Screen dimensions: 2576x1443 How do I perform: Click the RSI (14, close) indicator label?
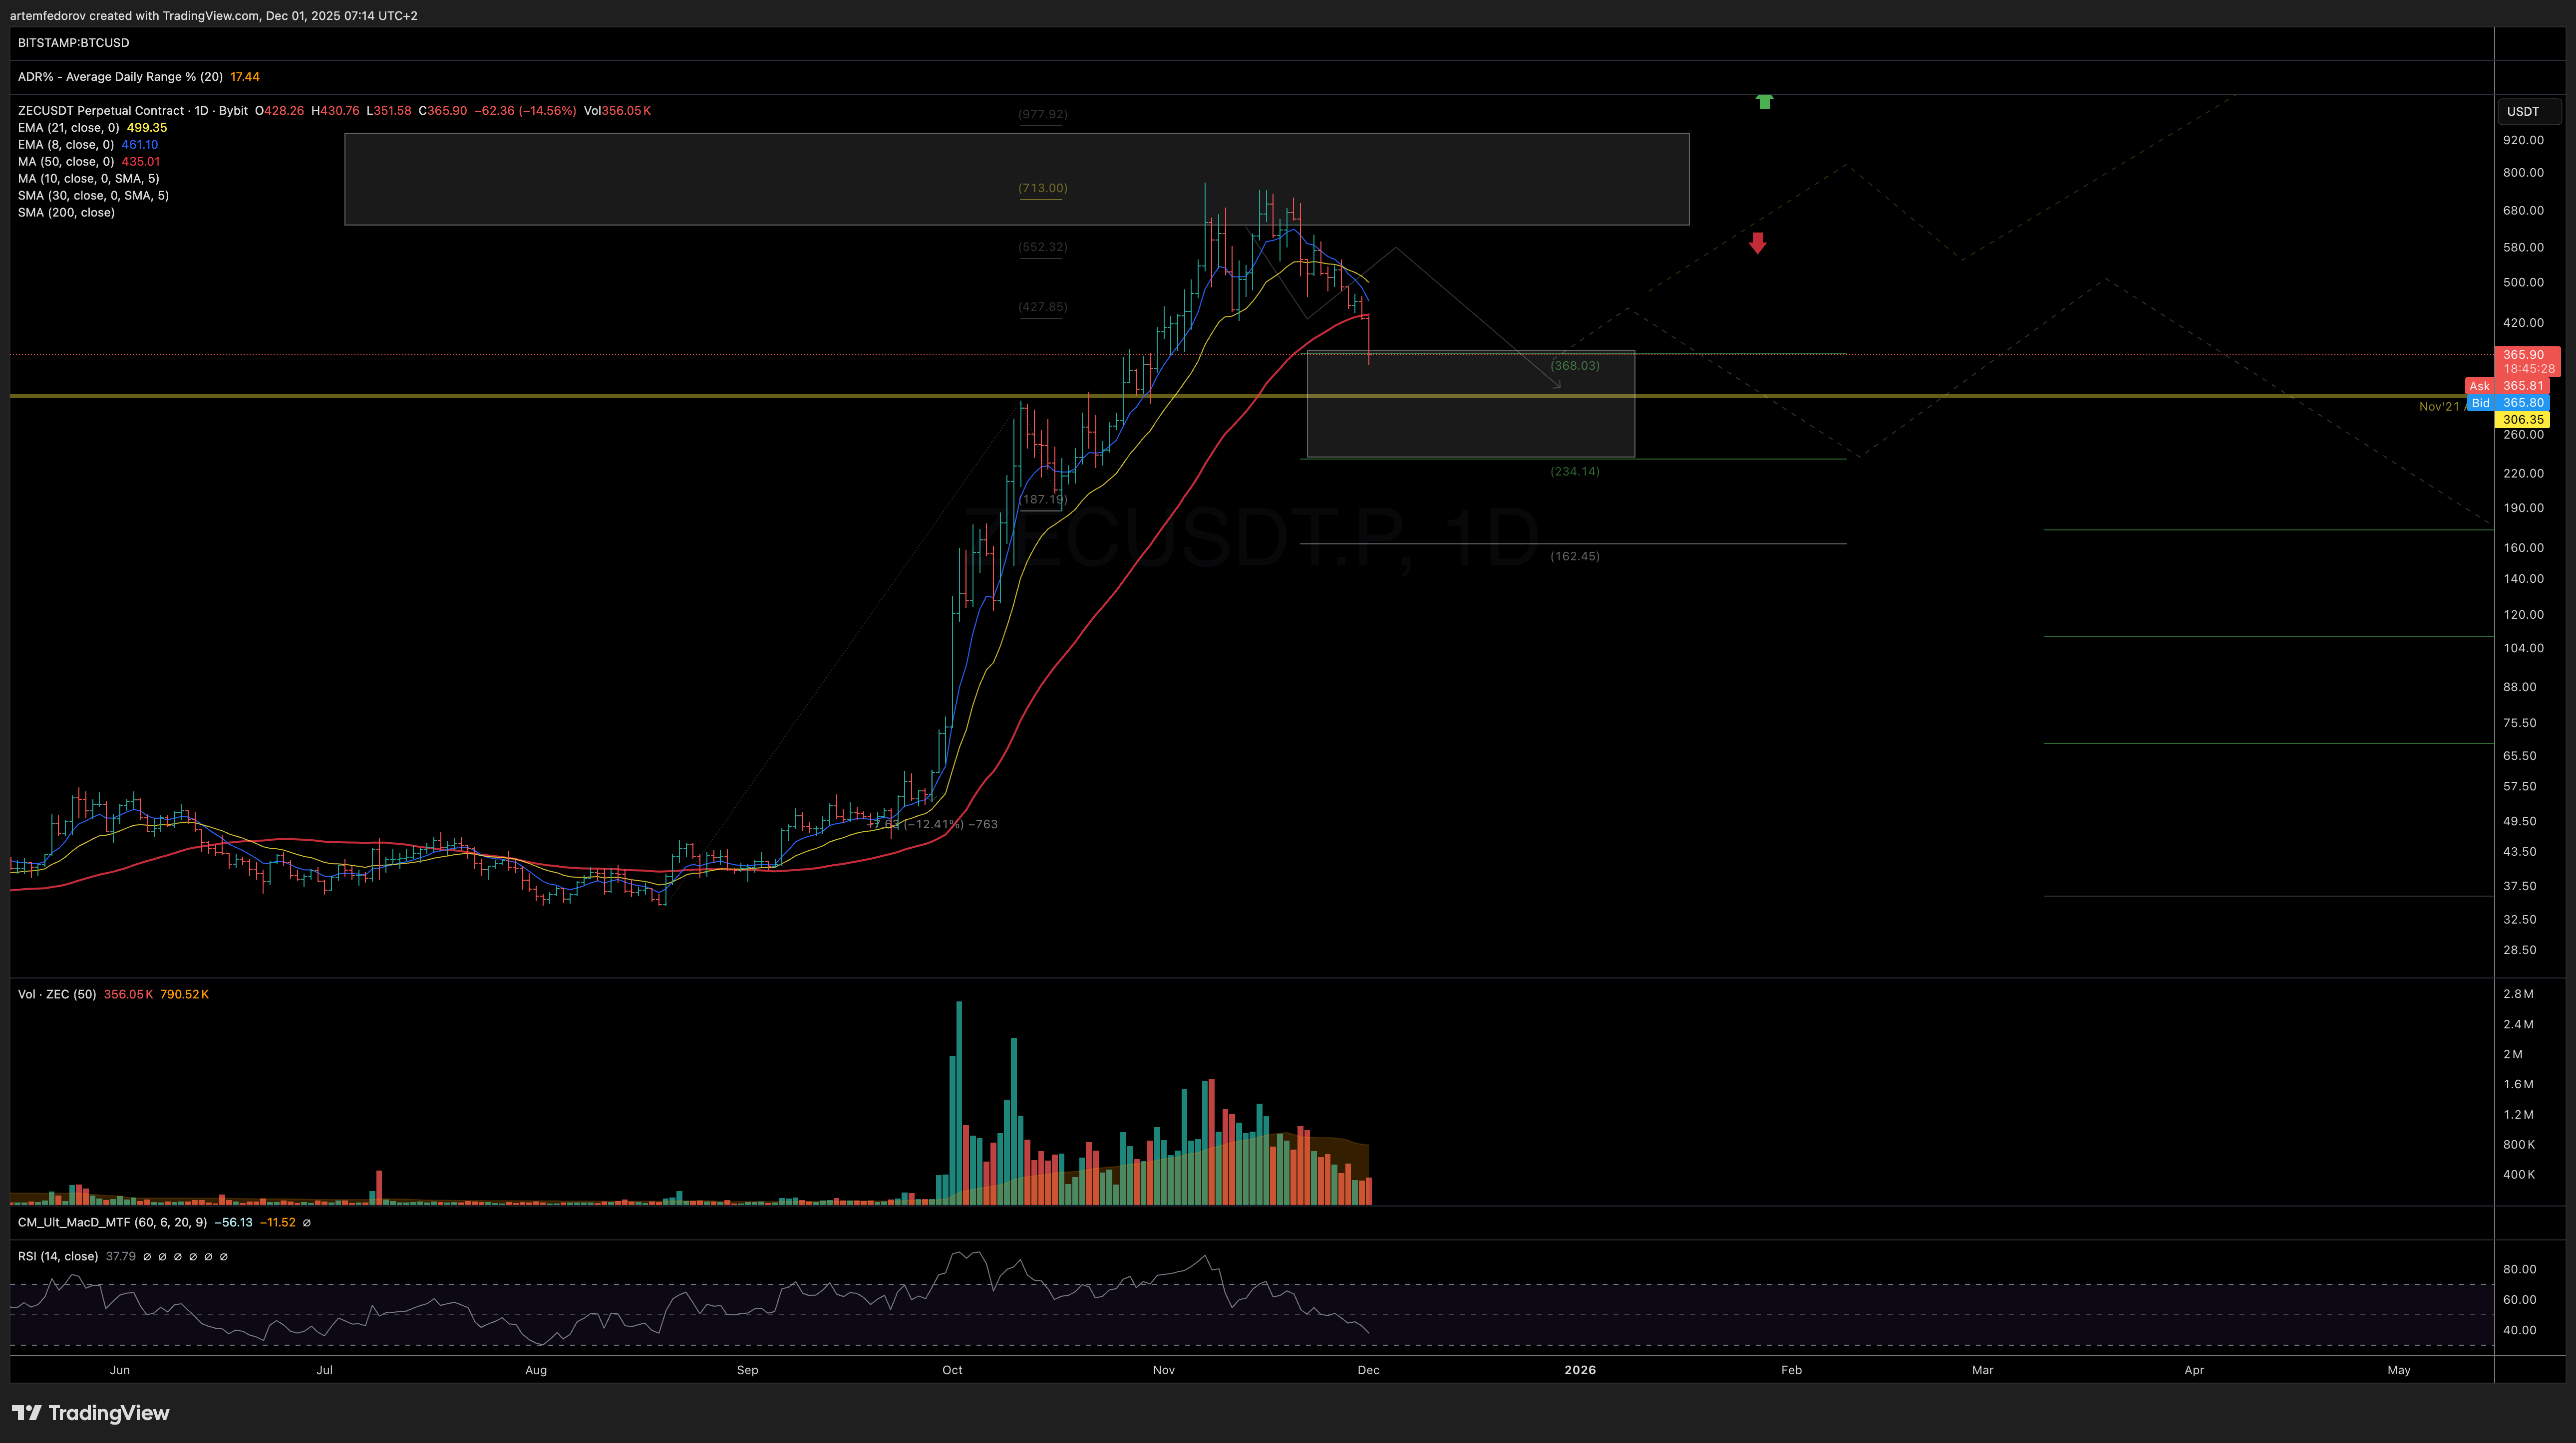(58, 1256)
